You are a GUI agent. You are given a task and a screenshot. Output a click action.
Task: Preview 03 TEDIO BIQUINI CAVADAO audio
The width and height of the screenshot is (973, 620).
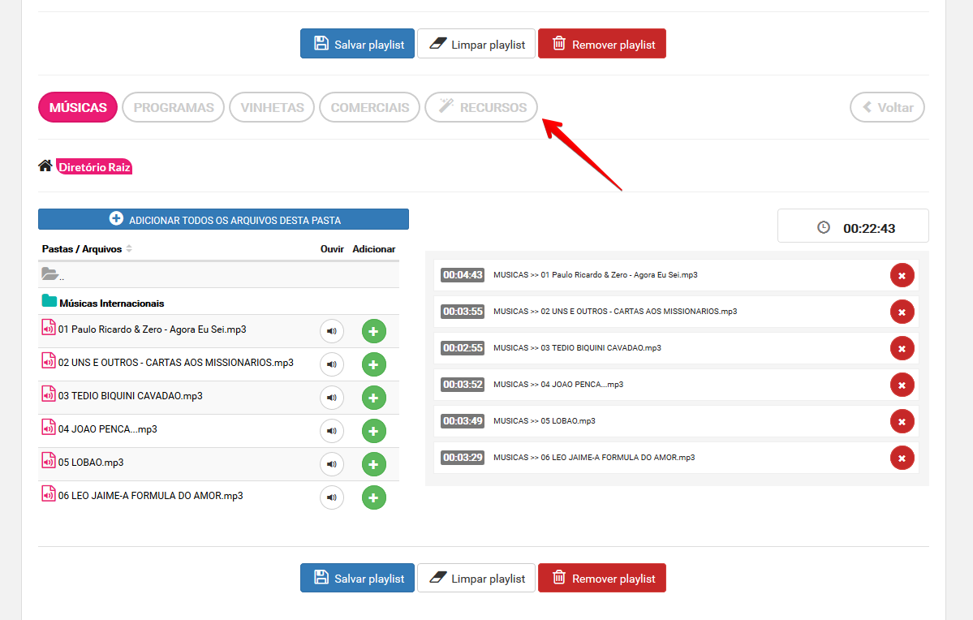[x=332, y=398]
